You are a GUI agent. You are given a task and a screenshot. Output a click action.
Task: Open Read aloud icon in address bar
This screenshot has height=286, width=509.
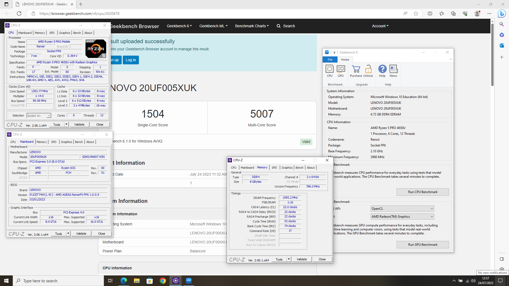coord(405,14)
